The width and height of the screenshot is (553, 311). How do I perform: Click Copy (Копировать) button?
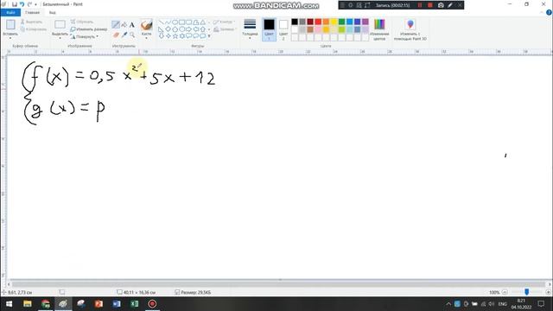click(34, 29)
